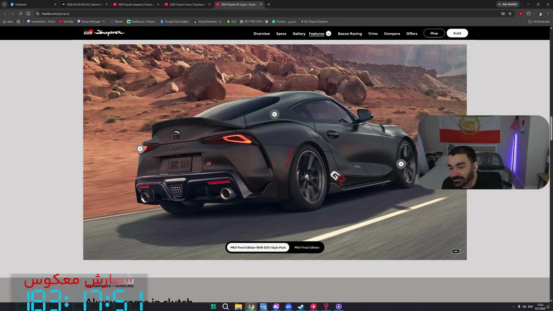
Task: Open the Trims section
Action: 373,33
